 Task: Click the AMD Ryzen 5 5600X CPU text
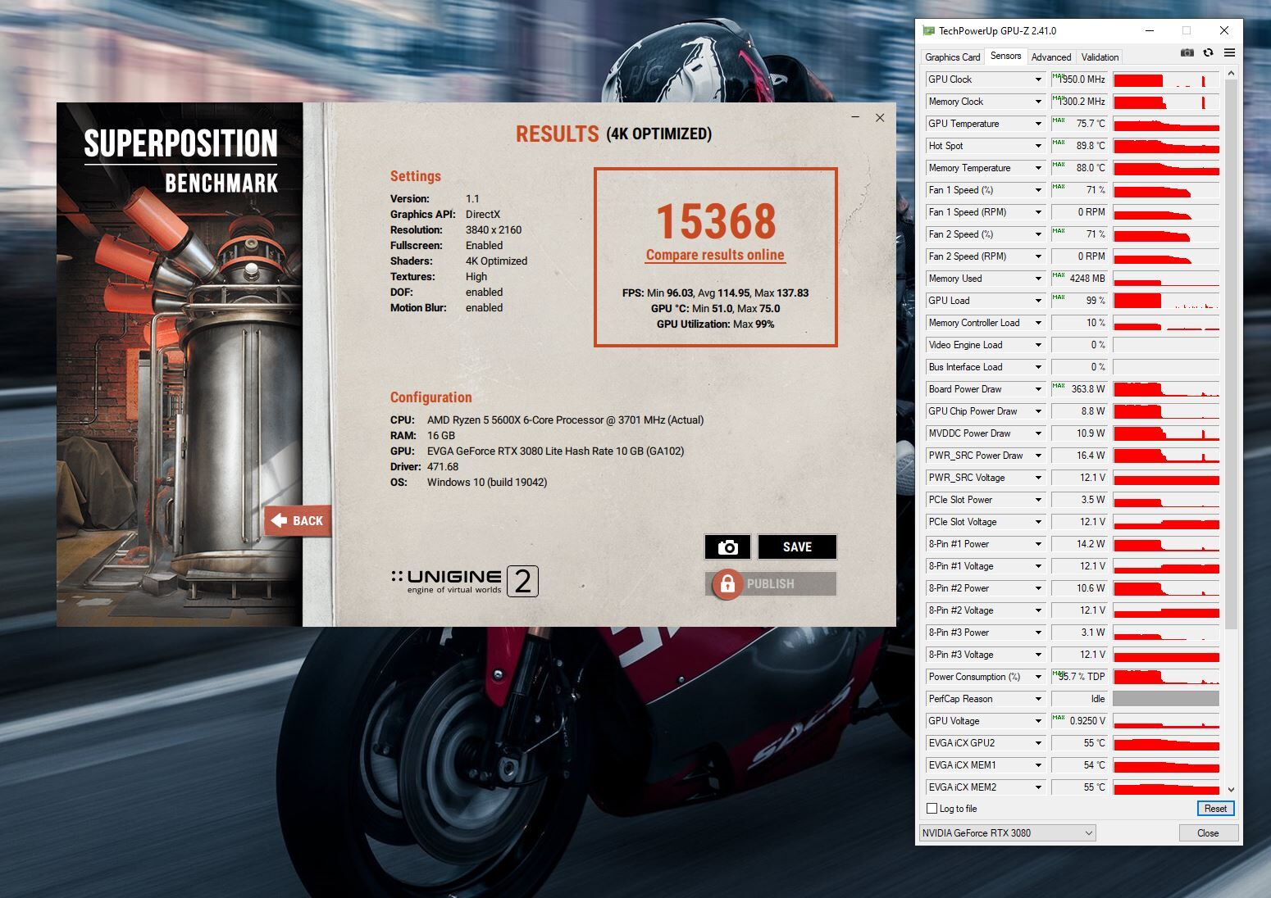coord(565,420)
